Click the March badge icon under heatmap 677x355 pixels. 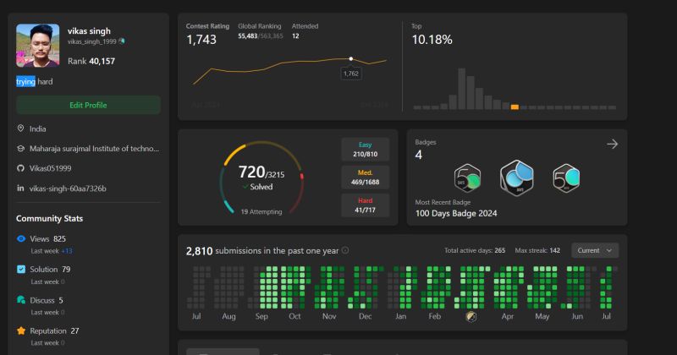(x=471, y=317)
